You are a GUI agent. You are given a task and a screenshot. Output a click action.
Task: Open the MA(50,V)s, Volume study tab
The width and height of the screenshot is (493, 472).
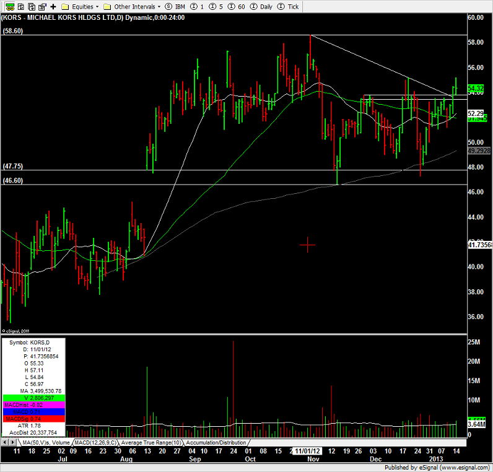pyautogui.click(x=46, y=442)
